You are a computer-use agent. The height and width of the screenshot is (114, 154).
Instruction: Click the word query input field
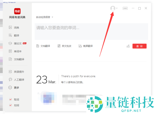[91, 32]
